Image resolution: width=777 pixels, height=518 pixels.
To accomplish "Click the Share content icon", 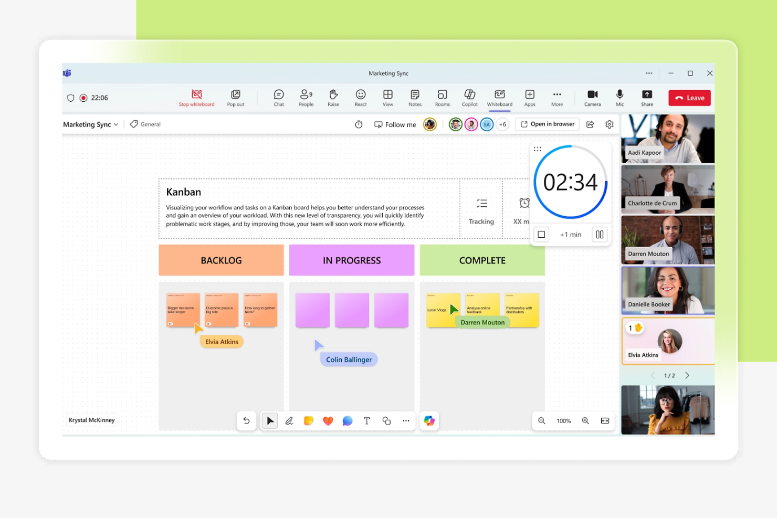I will [x=647, y=94].
